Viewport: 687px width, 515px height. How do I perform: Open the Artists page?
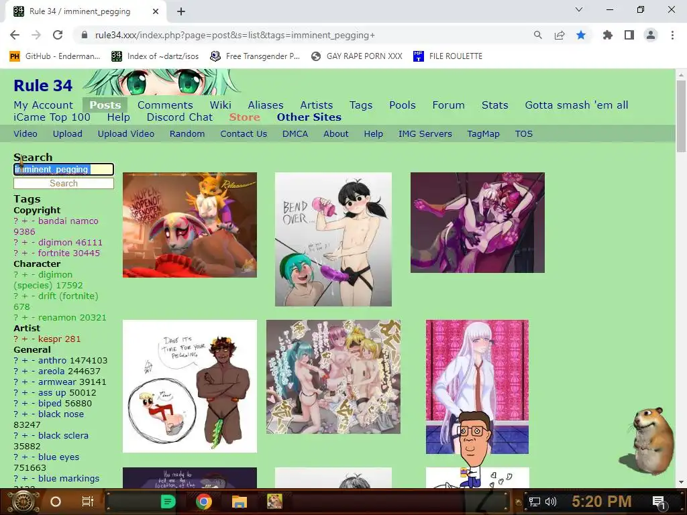tap(317, 105)
